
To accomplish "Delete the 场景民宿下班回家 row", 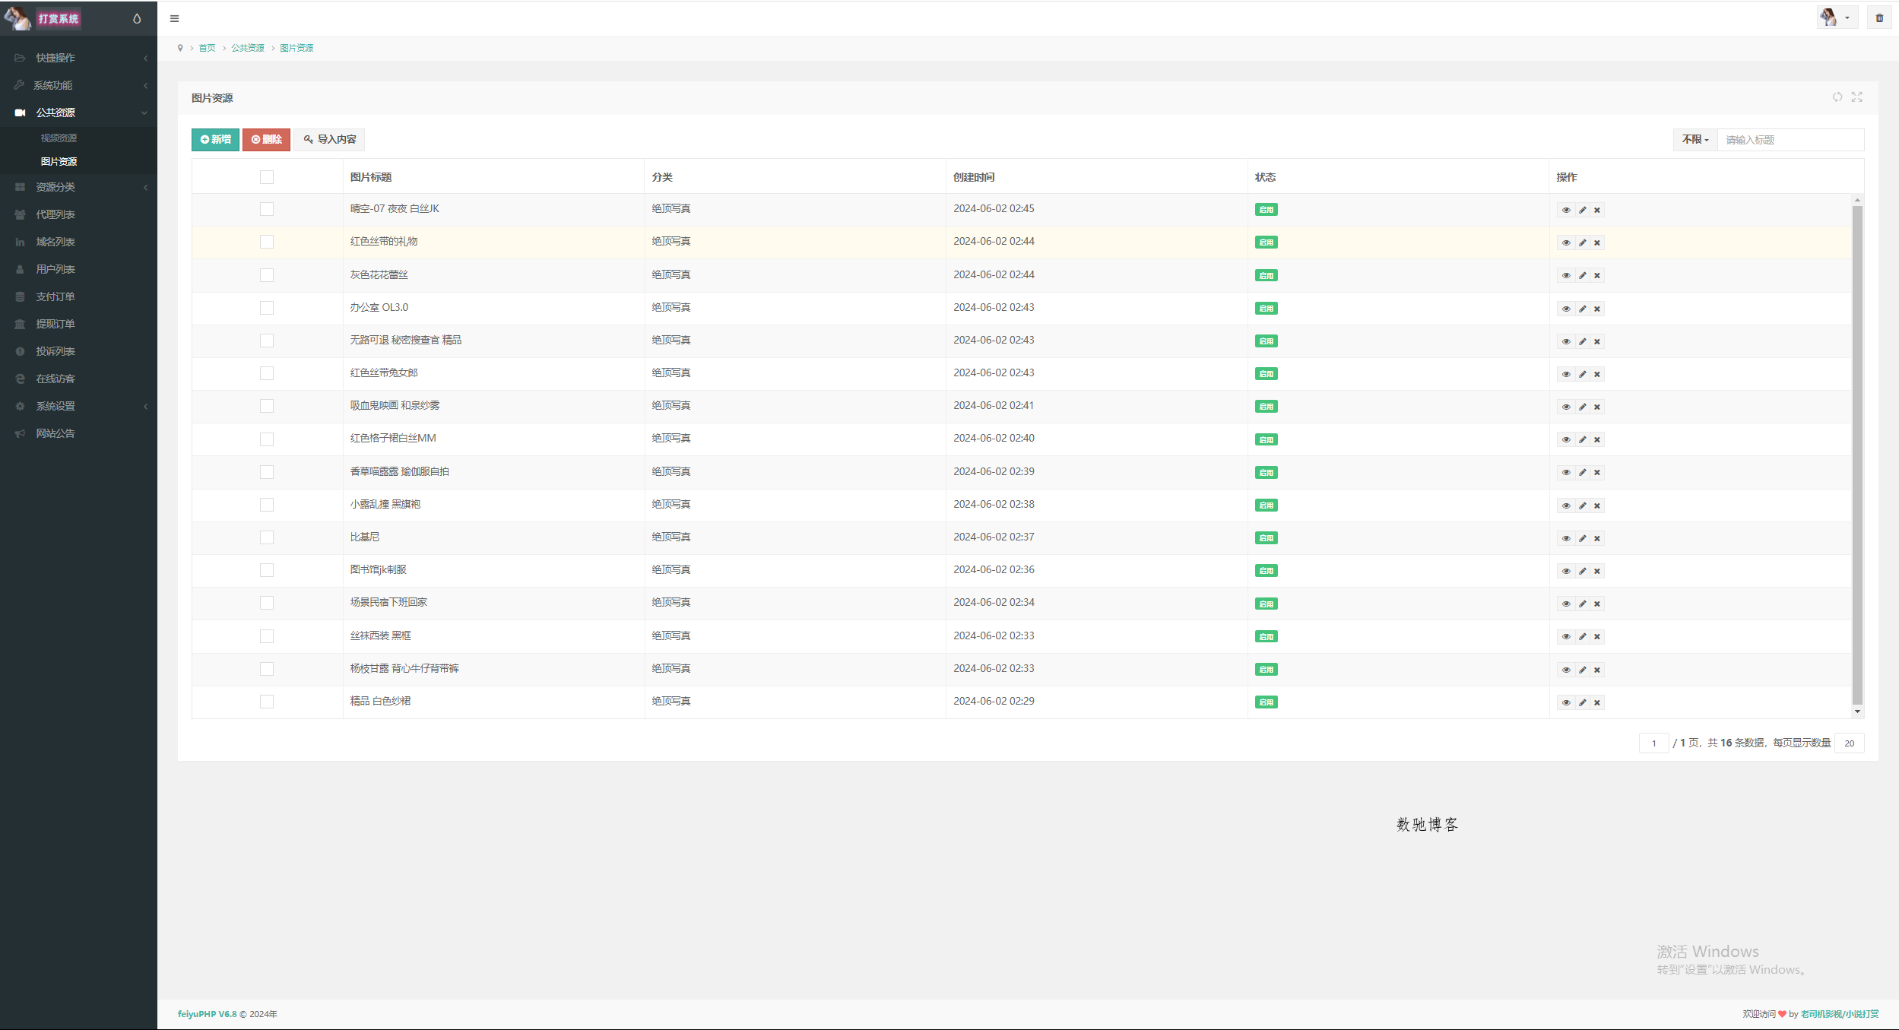I will pos(1597,604).
